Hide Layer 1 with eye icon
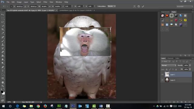The width and height of the screenshot is (194, 109). (x=162, y=74)
